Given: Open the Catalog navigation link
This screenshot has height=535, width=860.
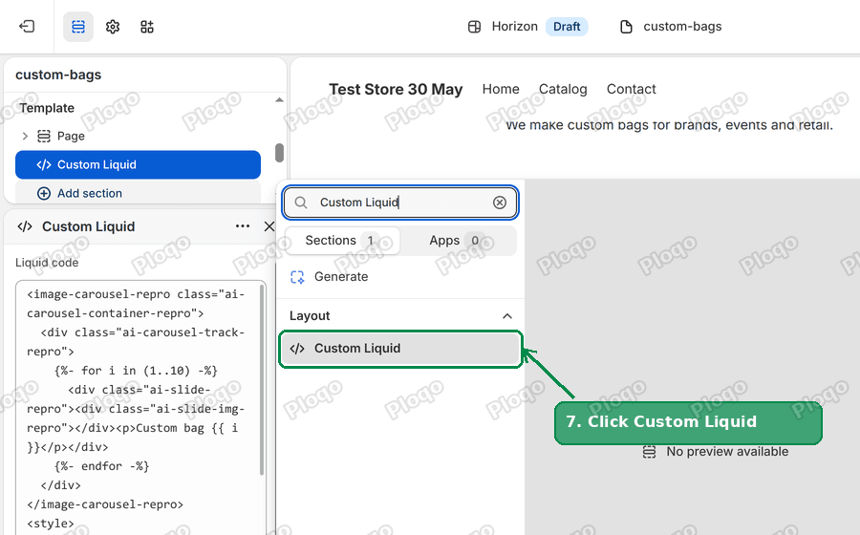Looking at the screenshot, I should [563, 89].
